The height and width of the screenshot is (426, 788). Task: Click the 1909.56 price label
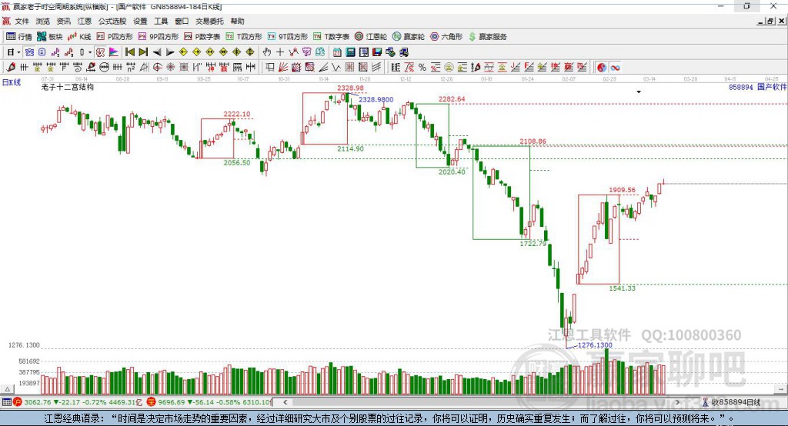pos(622,190)
